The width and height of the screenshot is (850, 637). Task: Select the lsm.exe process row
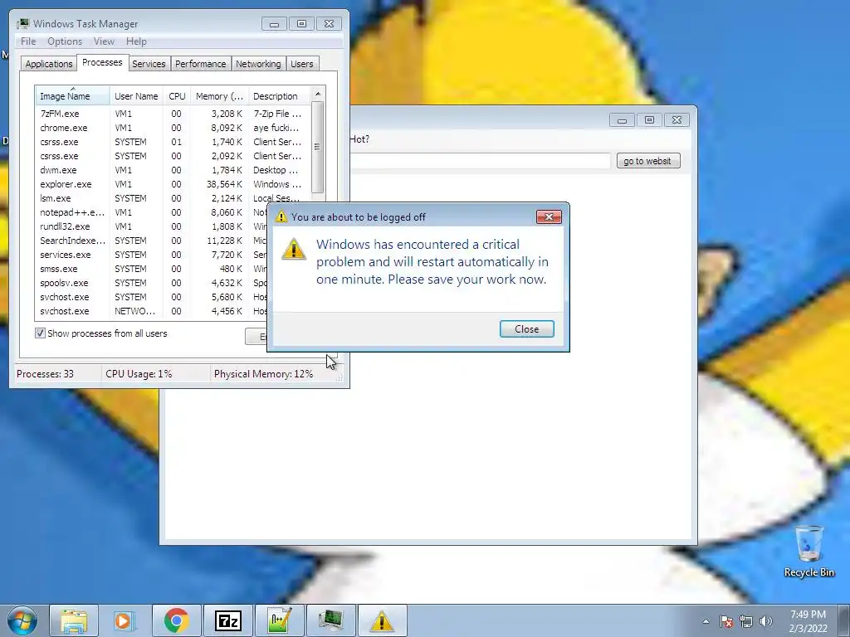coord(173,198)
